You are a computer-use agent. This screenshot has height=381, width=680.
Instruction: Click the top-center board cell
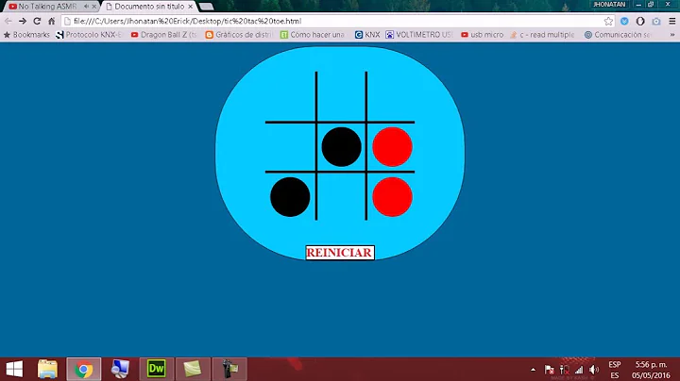click(x=341, y=96)
